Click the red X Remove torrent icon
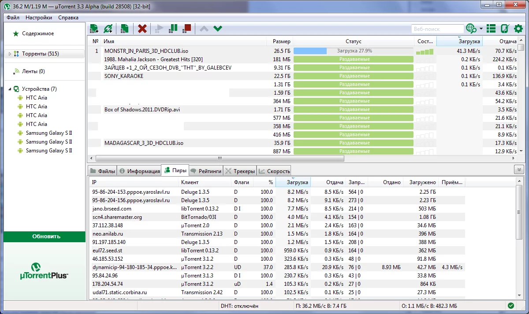Image resolution: width=529 pixels, height=314 pixels. (x=142, y=29)
